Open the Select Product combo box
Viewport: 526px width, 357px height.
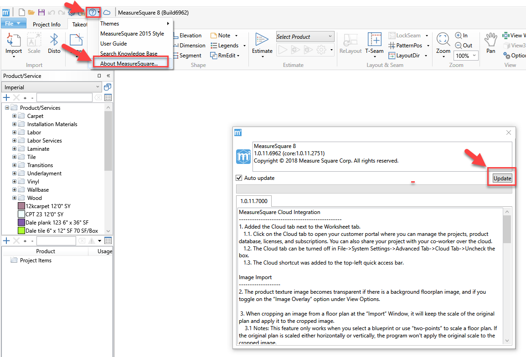pyautogui.click(x=304, y=37)
